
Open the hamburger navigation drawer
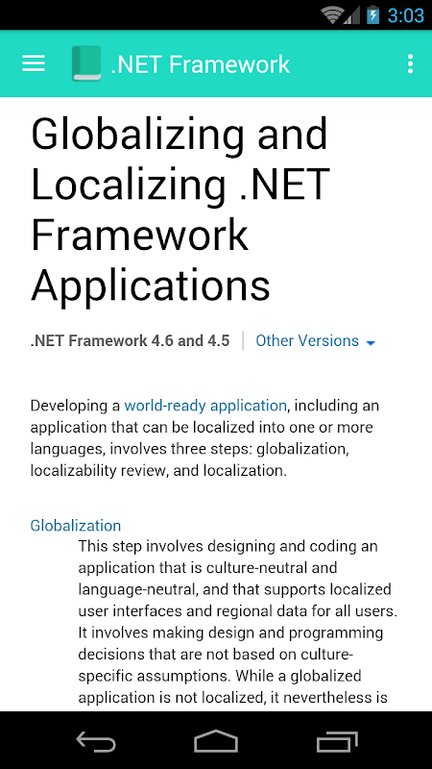pos(34,63)
